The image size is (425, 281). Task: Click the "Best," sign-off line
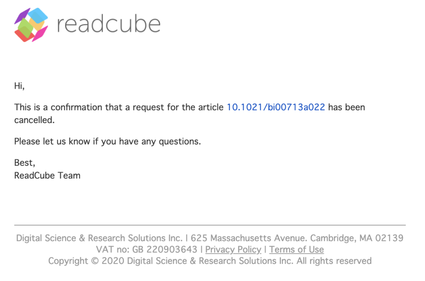[x=25, y=162]
